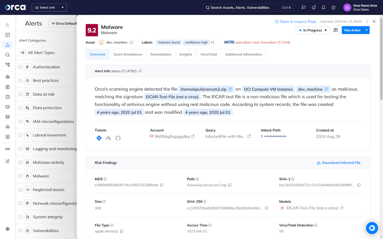Click the Attack Path progress bar
This screenshot has height=239, width=383.
[x=275, y=137]
